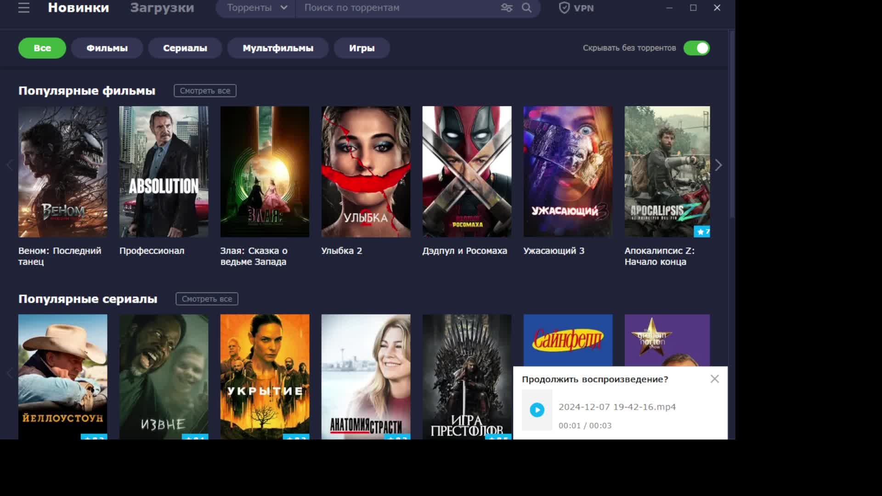
Task: Toggle Скрывать без торрентов switch
Action: 696,48
